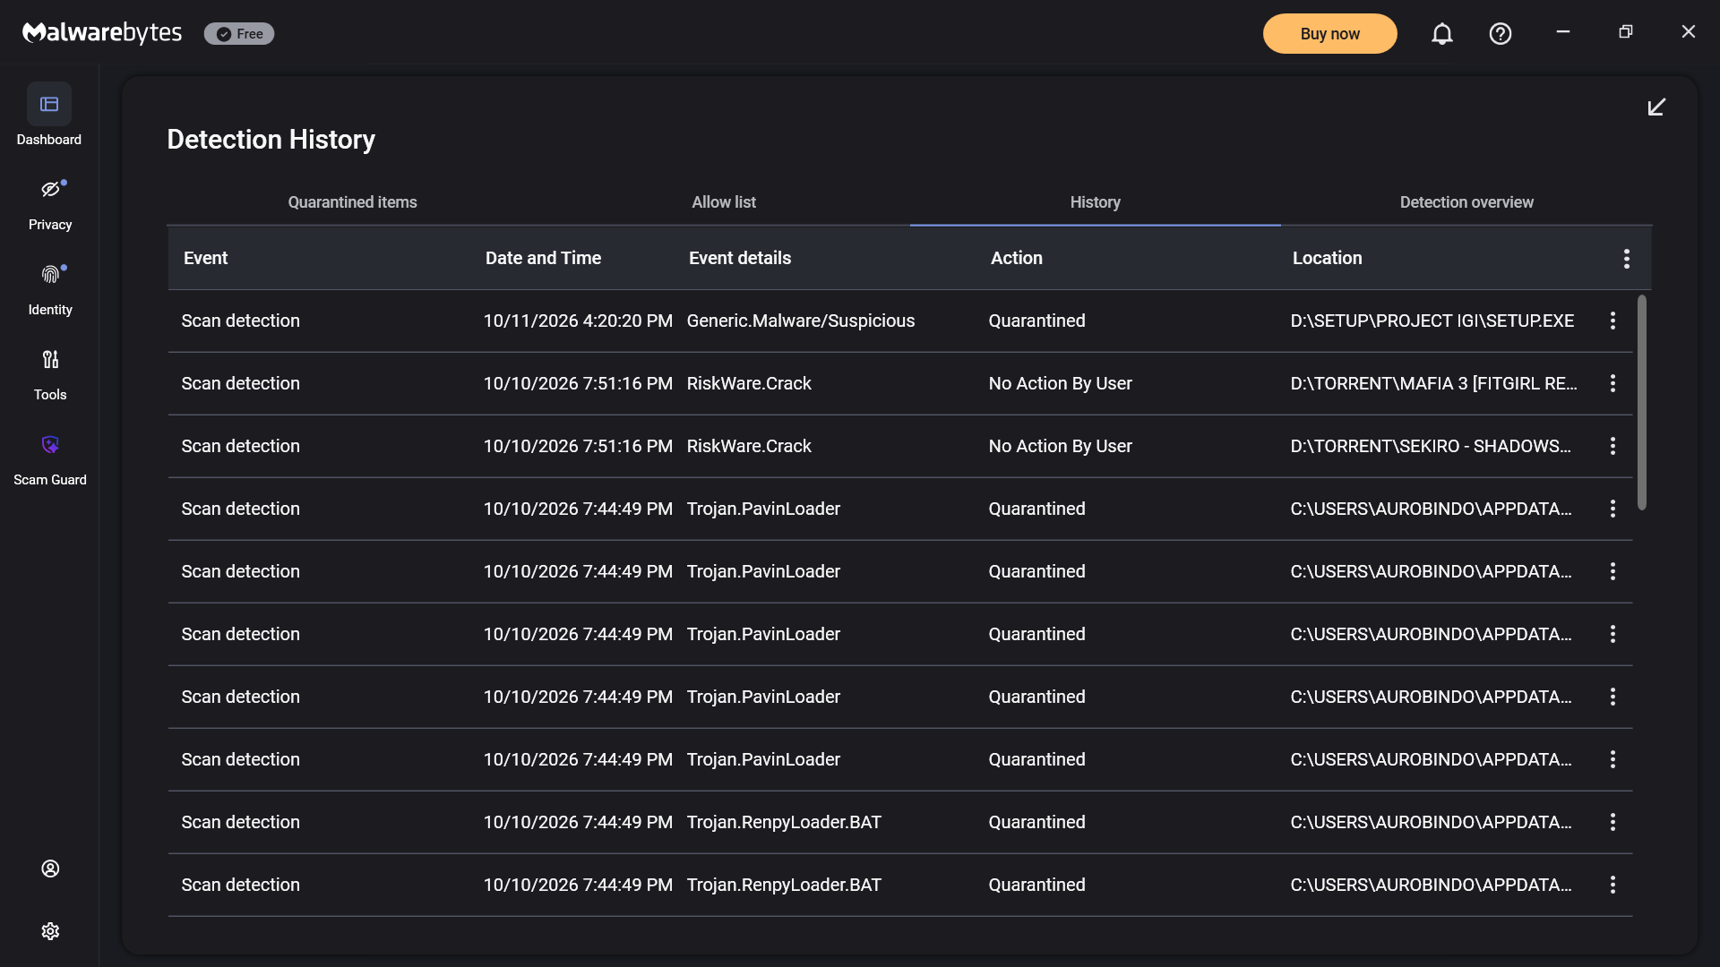Open row menu for SEKIRO RiskWare.Crack
The height and width of the screenshot is (967, 1720).
(x=1612, y=446)
